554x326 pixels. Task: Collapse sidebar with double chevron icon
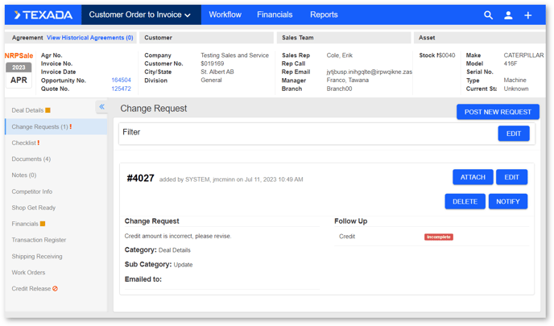(x=101, y=107)
